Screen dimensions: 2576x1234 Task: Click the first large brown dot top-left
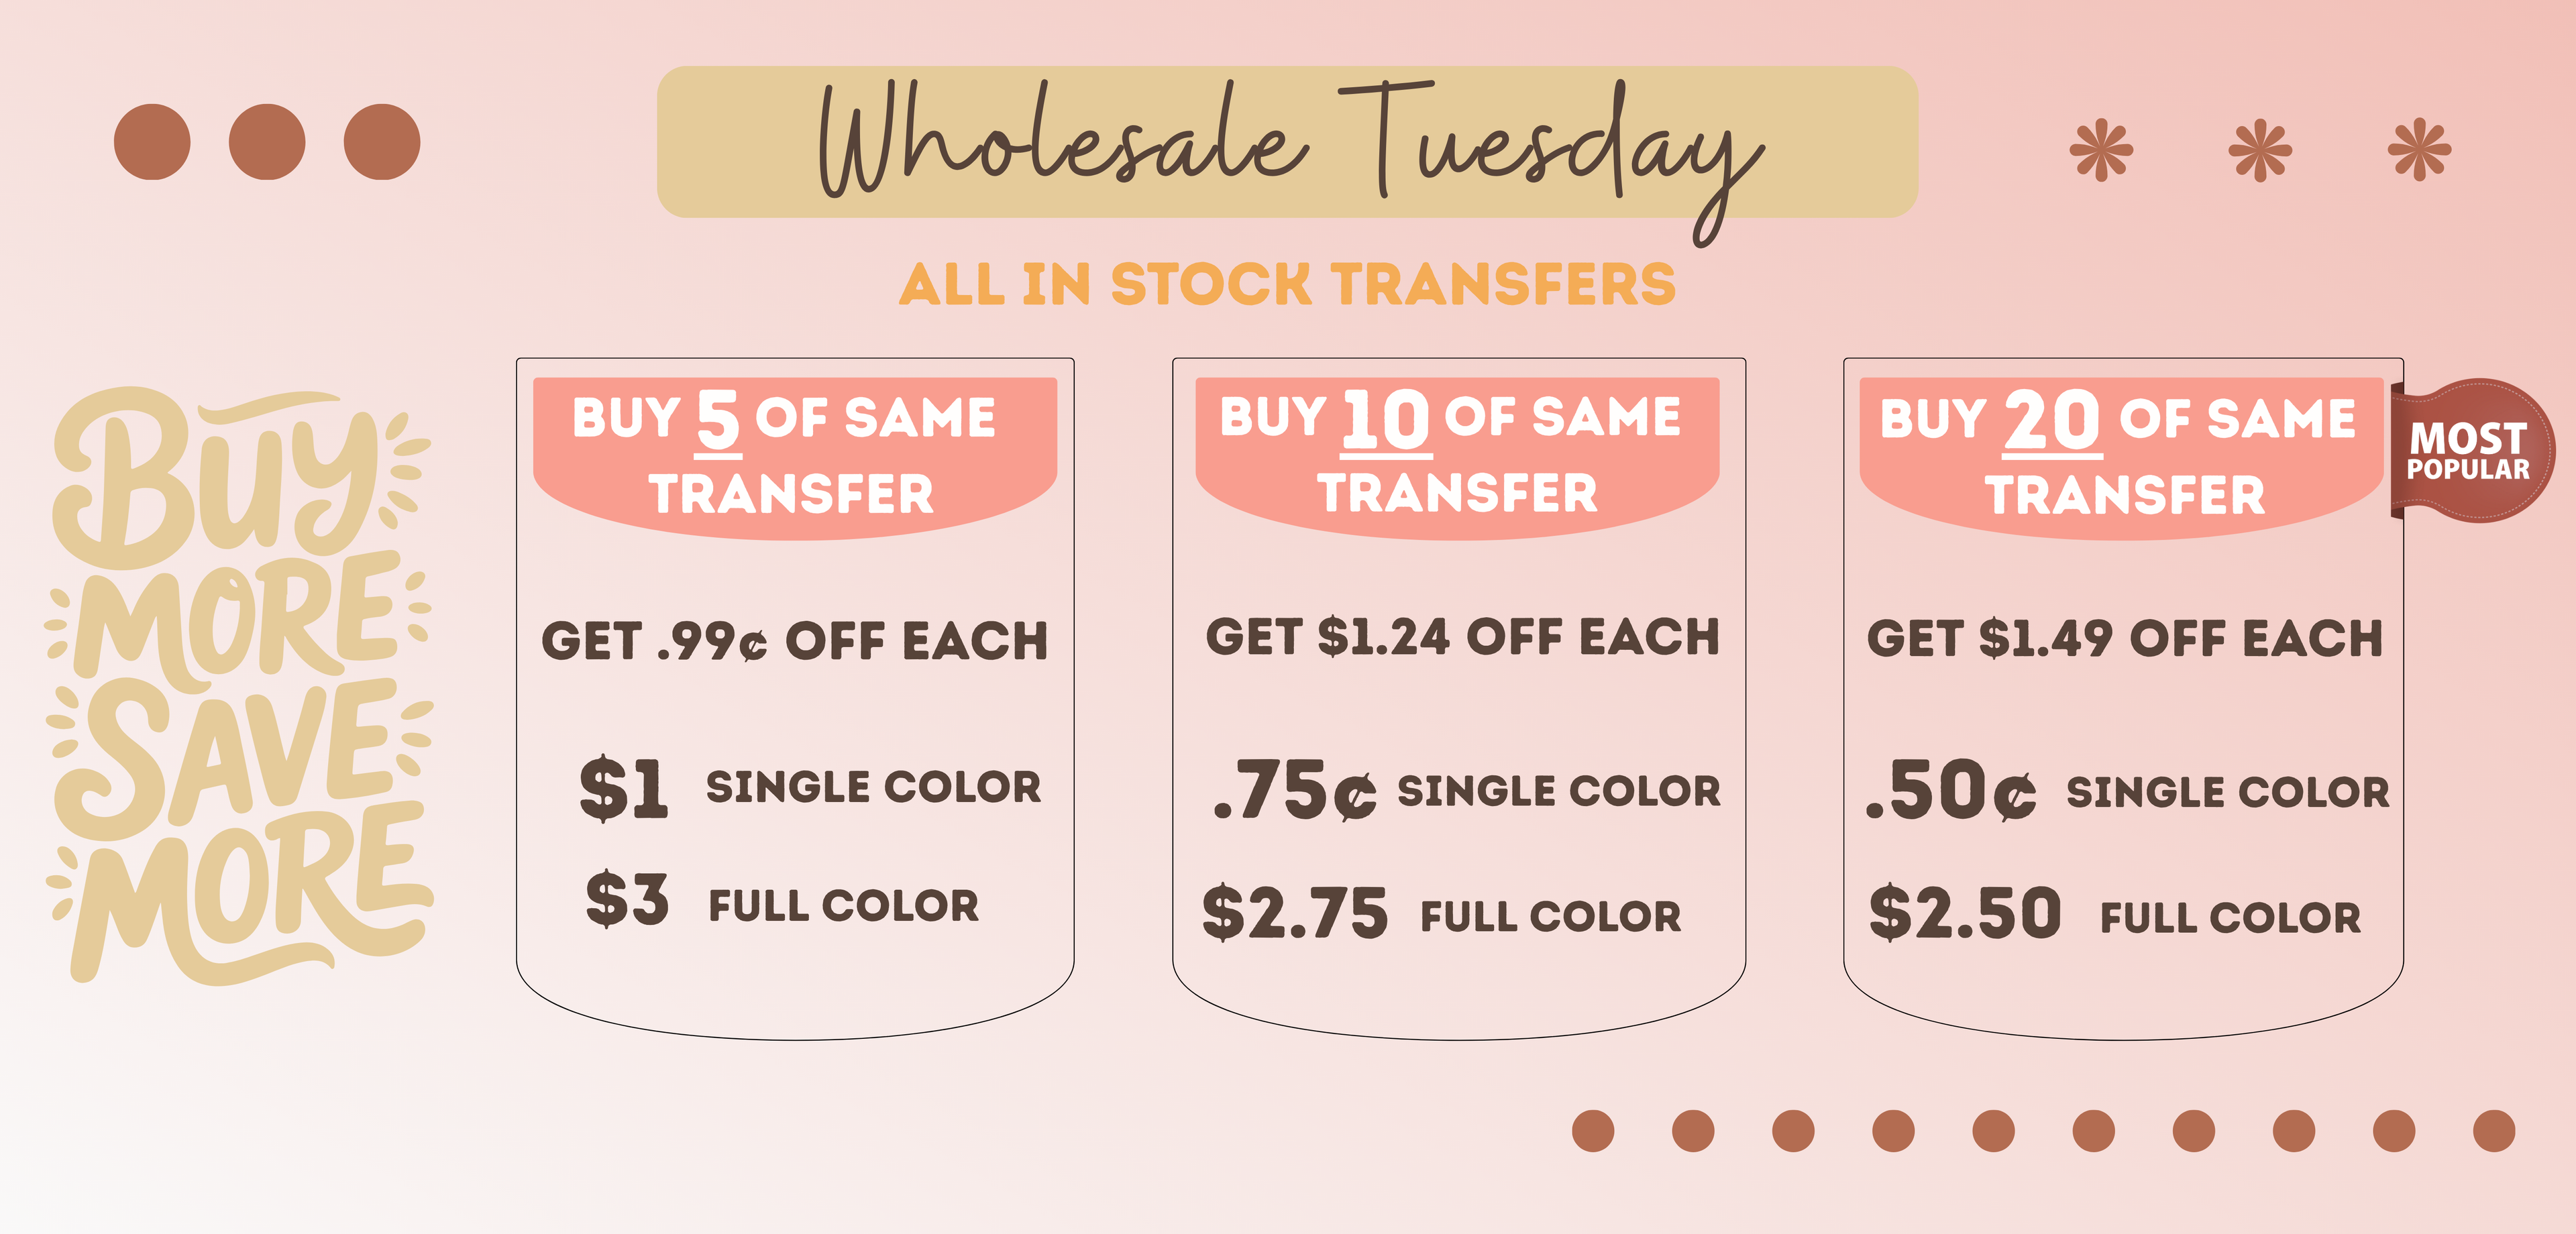click(152, 142)
